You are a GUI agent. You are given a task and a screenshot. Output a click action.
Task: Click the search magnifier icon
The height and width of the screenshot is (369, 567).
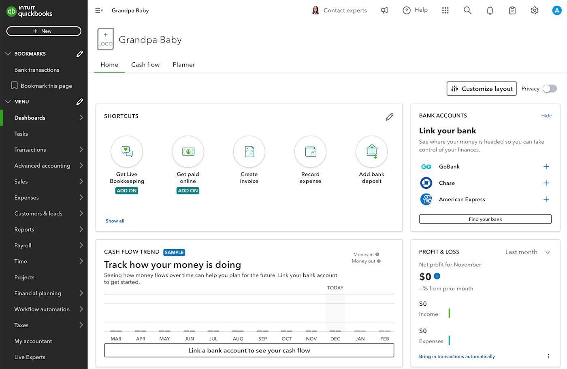[468, 11]
